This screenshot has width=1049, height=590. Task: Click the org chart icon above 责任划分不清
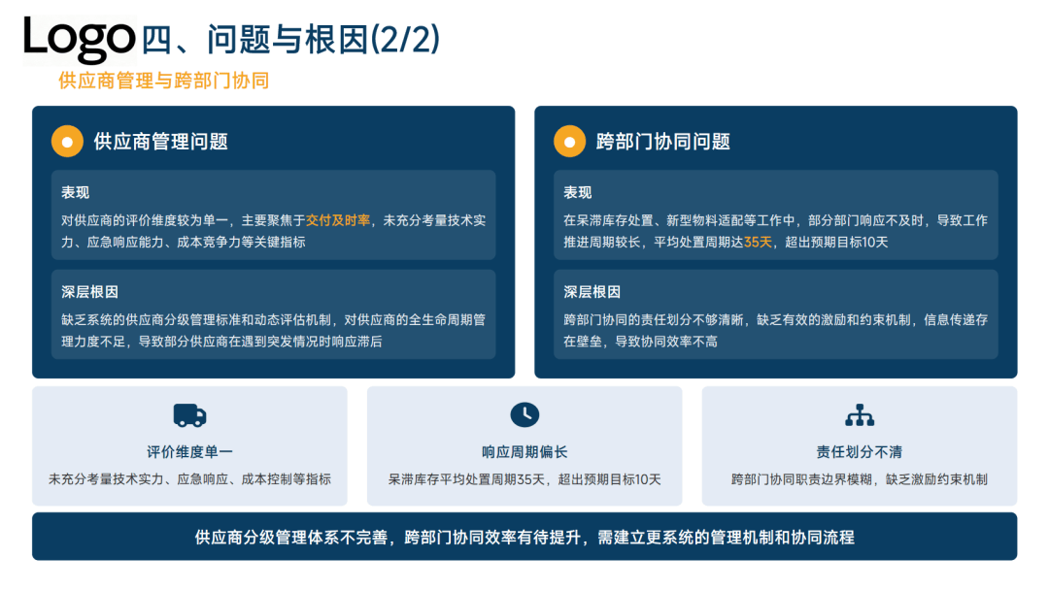(x=860, y=415)
